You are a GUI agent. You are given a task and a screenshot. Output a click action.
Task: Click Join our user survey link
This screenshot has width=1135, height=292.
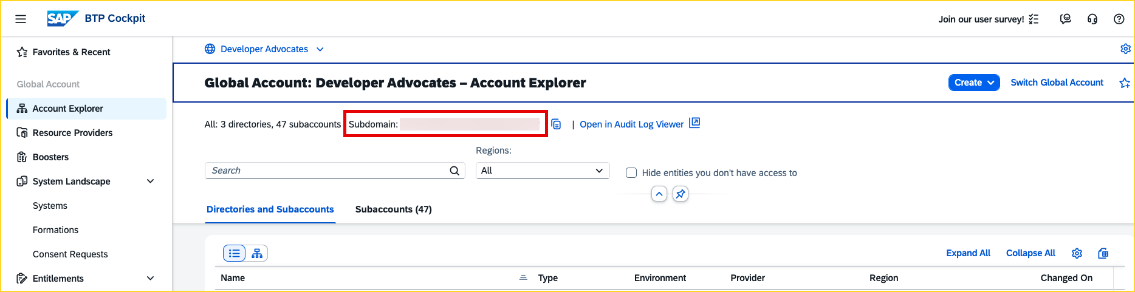[x=981, y=19]
